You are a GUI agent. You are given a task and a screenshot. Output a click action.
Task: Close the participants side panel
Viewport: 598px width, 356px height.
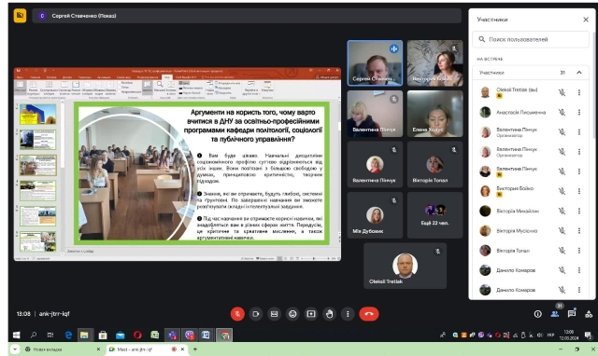point(586,20)
